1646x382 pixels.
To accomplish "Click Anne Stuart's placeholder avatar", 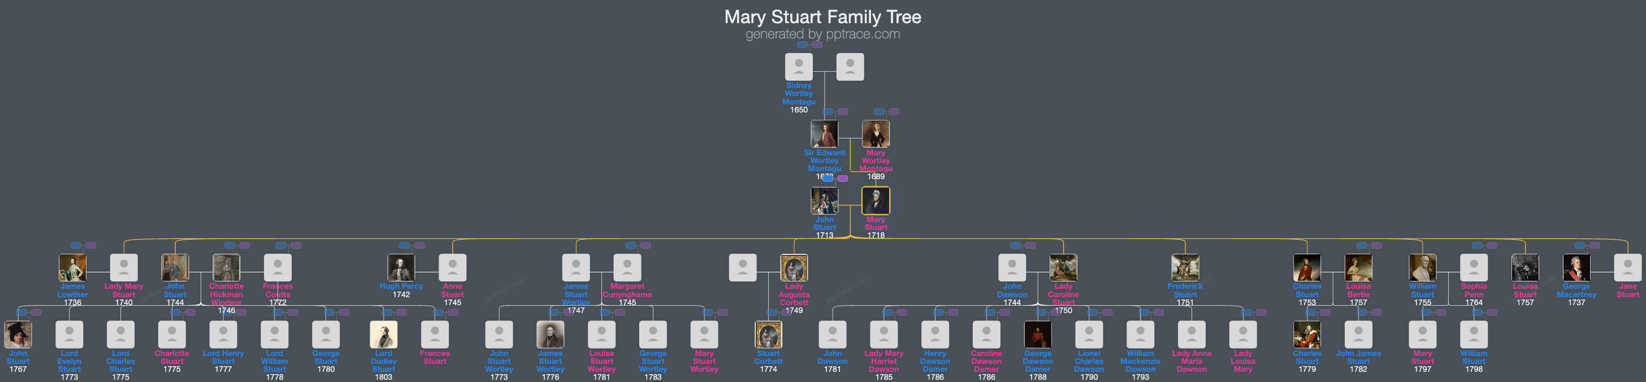I will tap(452, 268).
